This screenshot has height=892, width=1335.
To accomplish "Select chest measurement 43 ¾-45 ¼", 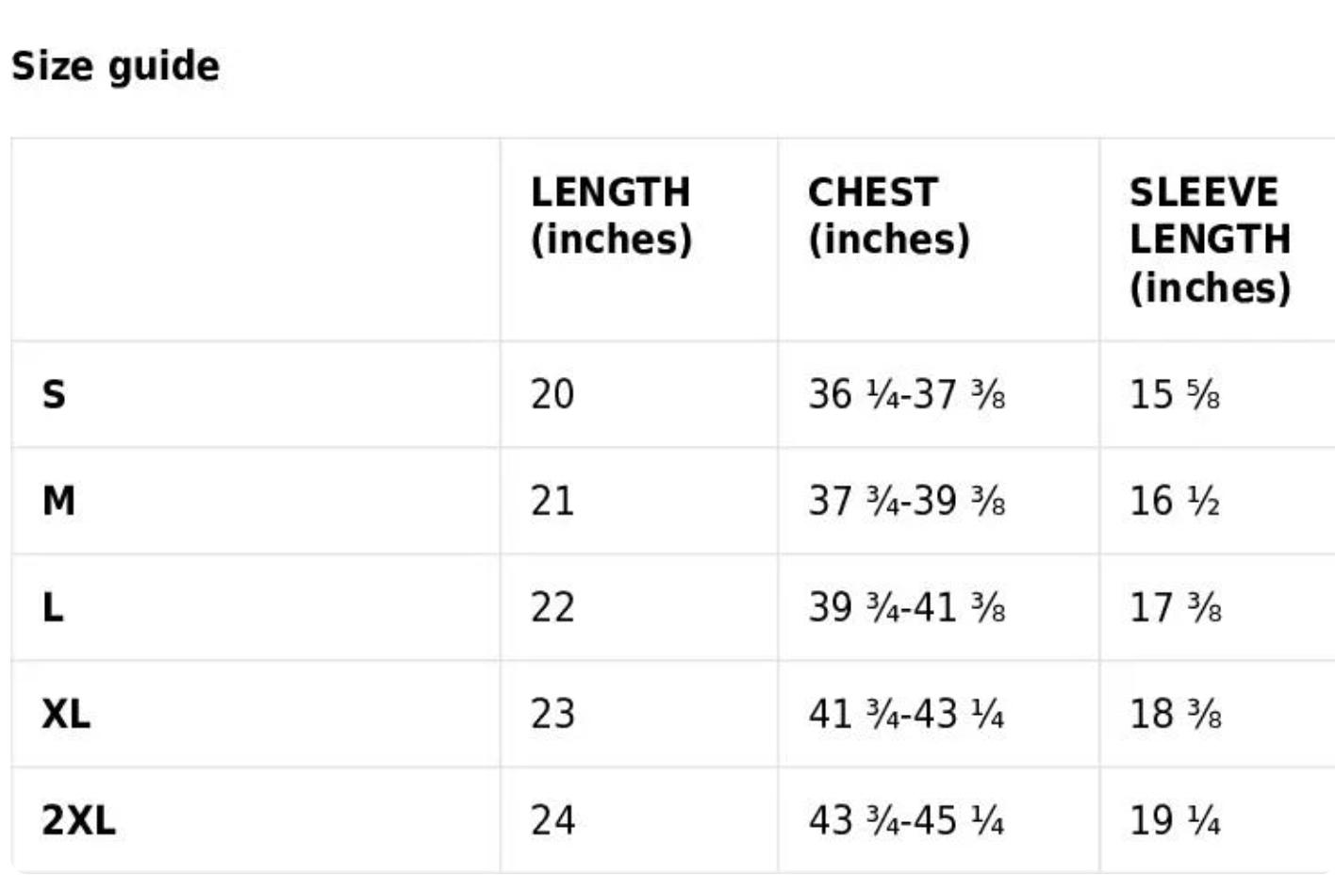I will 906,820.
